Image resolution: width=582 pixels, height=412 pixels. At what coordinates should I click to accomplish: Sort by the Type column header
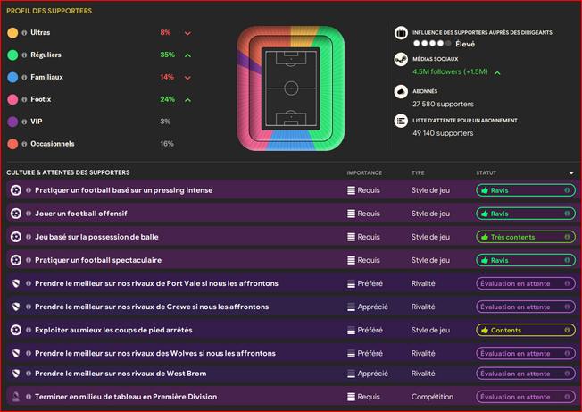coord(418,172)
